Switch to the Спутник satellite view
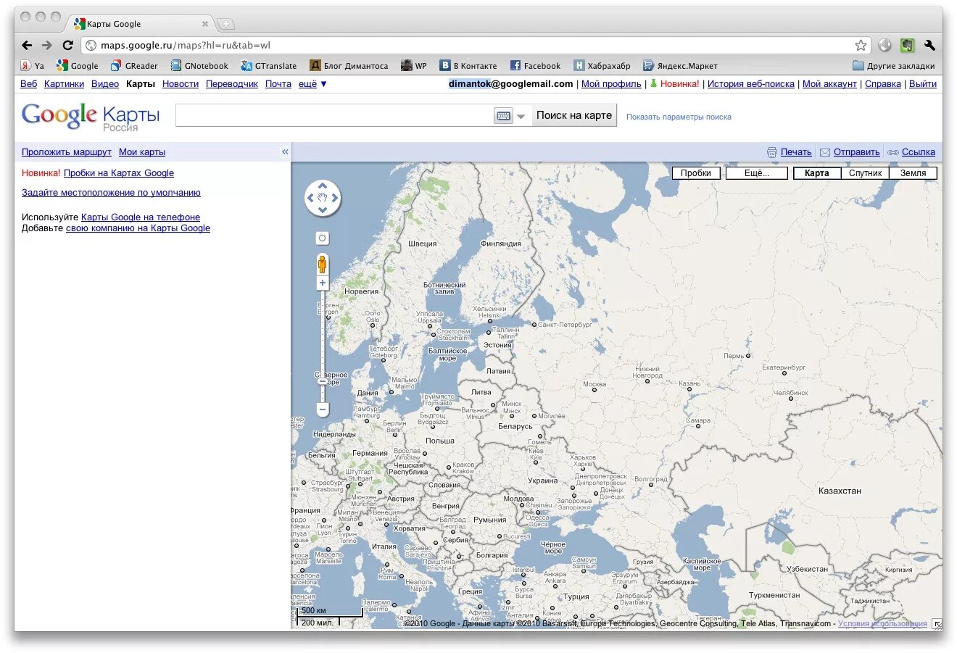Image resolution: width=957 pixels, height=653 pixels. click(x=865, y=173)
